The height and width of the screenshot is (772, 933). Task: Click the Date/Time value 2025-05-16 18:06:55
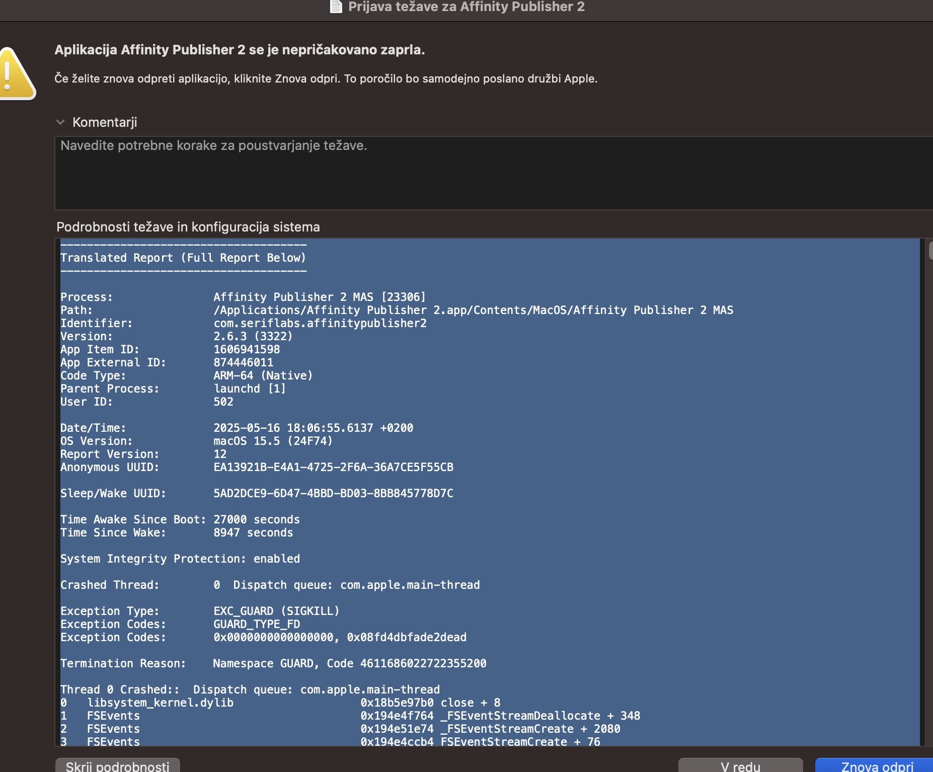(314, 428)
